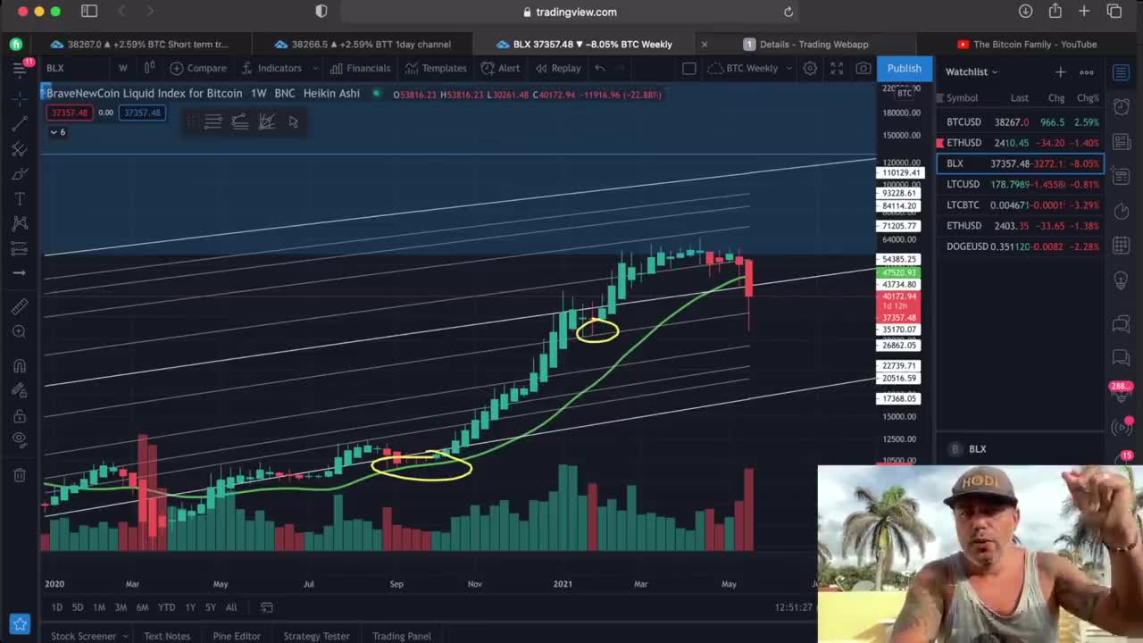1143x643 pixels.
Task: Select the trend line drawing tool
Action: tap(20, 124)
